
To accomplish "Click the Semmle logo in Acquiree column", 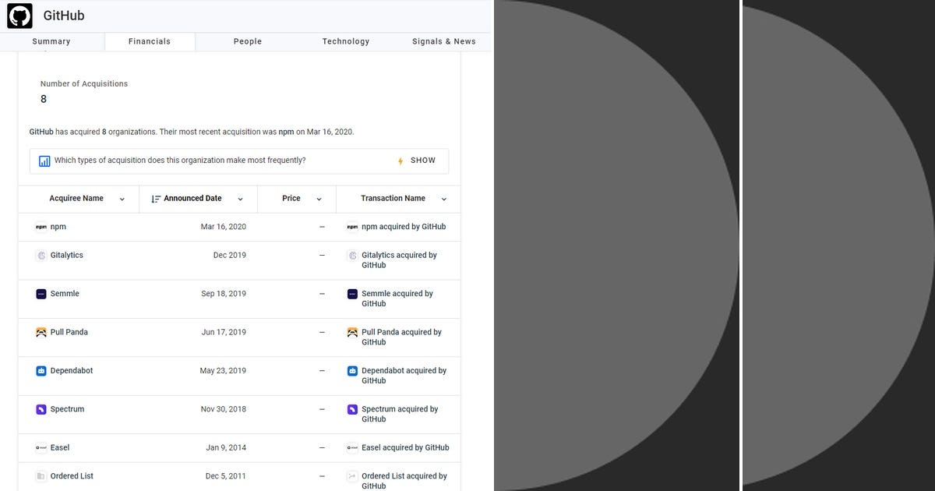I will [41, 294].
